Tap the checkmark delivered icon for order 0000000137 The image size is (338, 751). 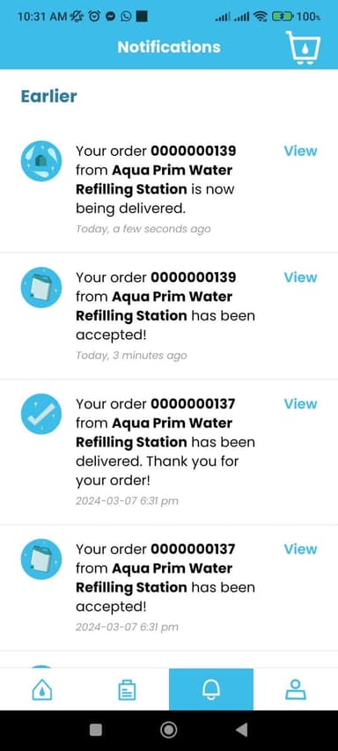tap(41, 414)
